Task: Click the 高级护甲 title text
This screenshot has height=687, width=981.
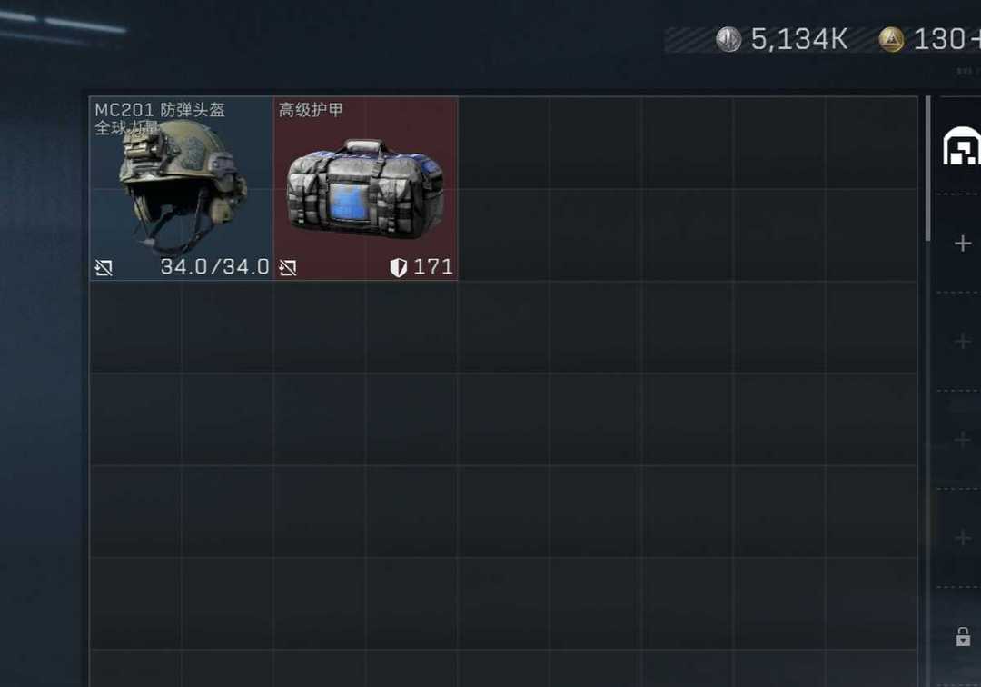Action: pyautogui.click(x=311, y=110)
